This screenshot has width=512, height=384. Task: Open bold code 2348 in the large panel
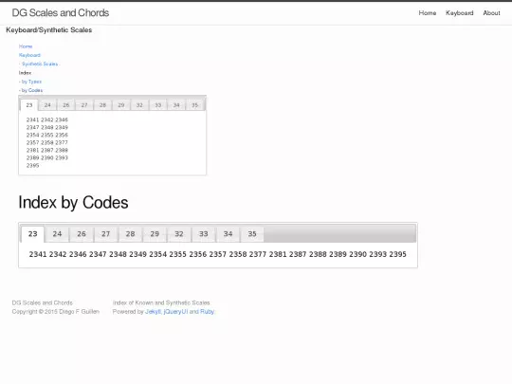(x=118, y=254)
